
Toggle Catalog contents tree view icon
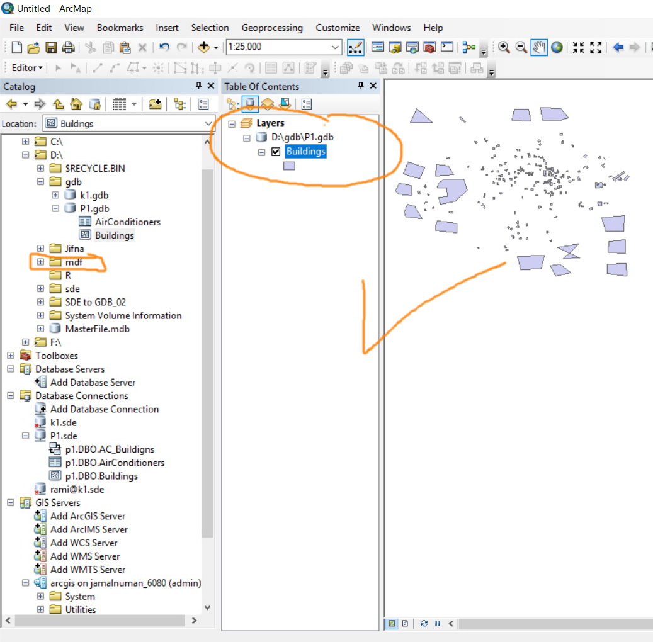[179, 104]
